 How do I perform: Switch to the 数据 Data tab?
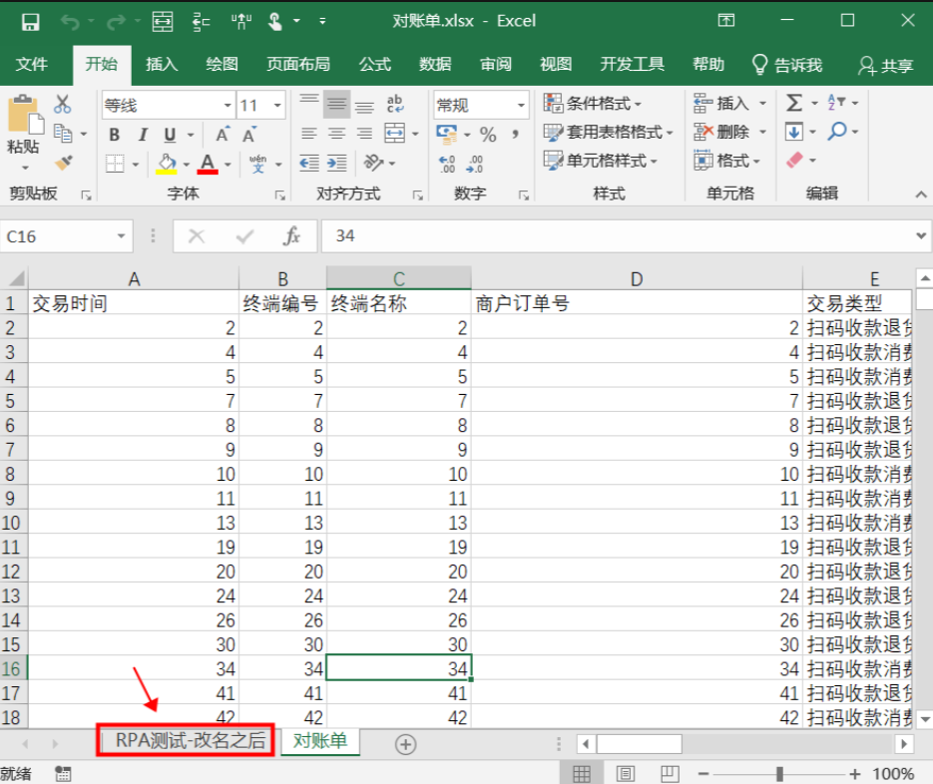pyautogui.click(x=435, y=64)
